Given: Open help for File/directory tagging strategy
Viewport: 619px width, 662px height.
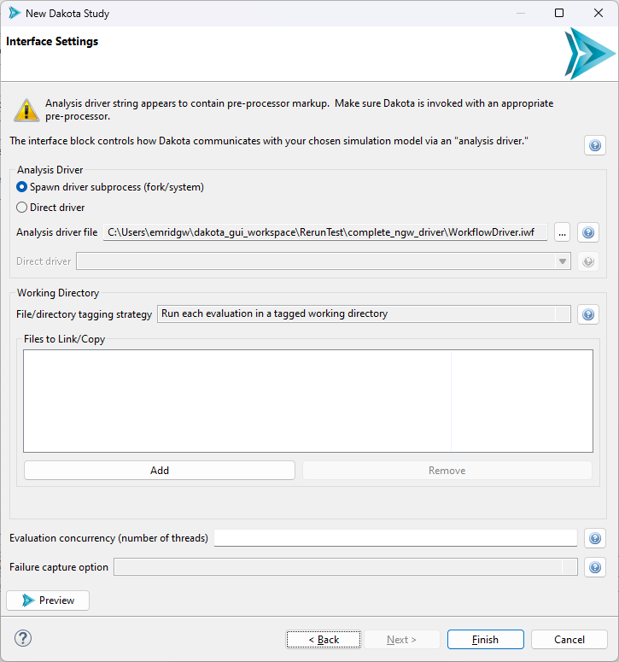Looking at the screenshot, I should pos(588,314).
